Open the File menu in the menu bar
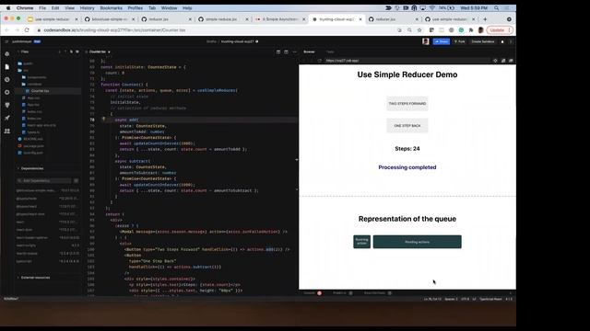Image resolution: width=590 pixels, height=331 pixels. (42, 8)
